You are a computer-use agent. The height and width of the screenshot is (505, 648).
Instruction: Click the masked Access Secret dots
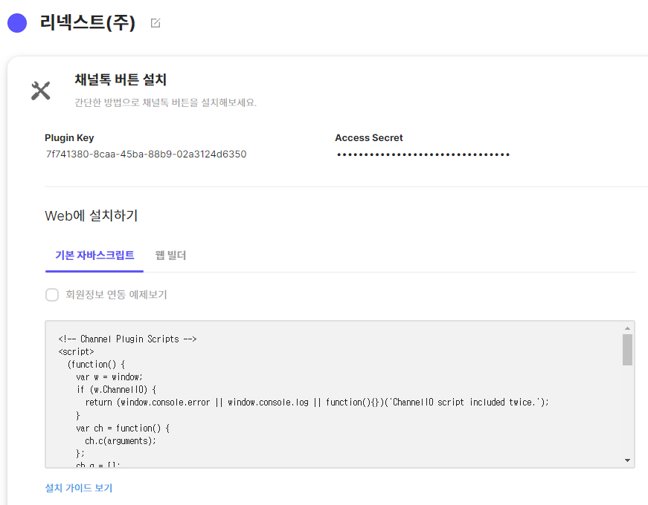[x=423, y=154]
